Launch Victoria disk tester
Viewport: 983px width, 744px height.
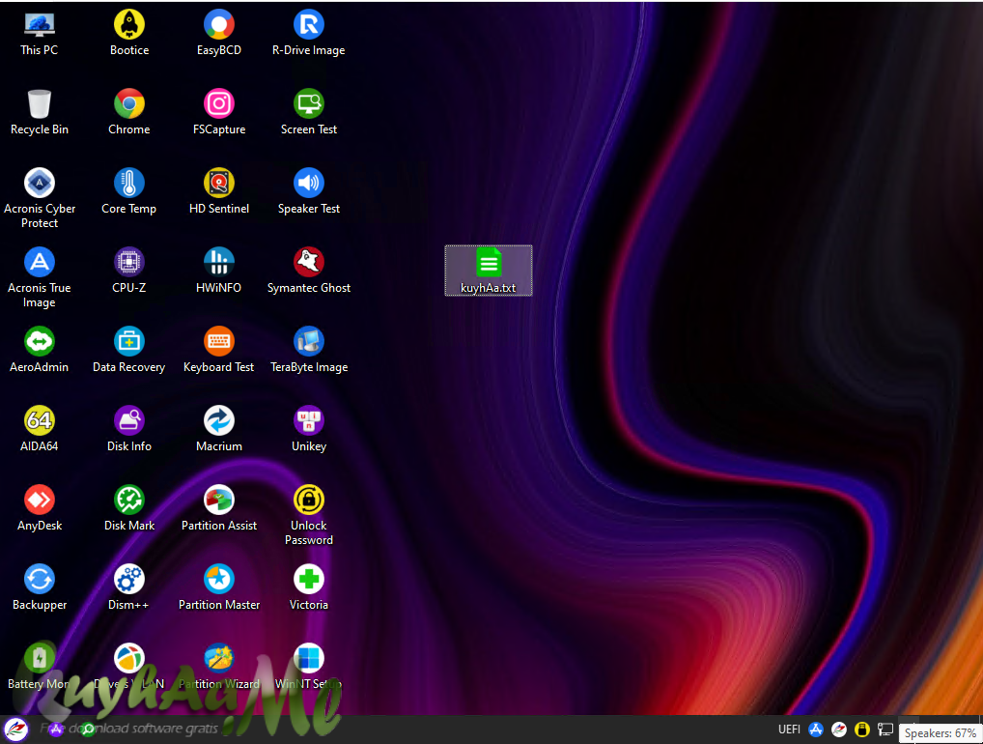click(x=308, y=587)
